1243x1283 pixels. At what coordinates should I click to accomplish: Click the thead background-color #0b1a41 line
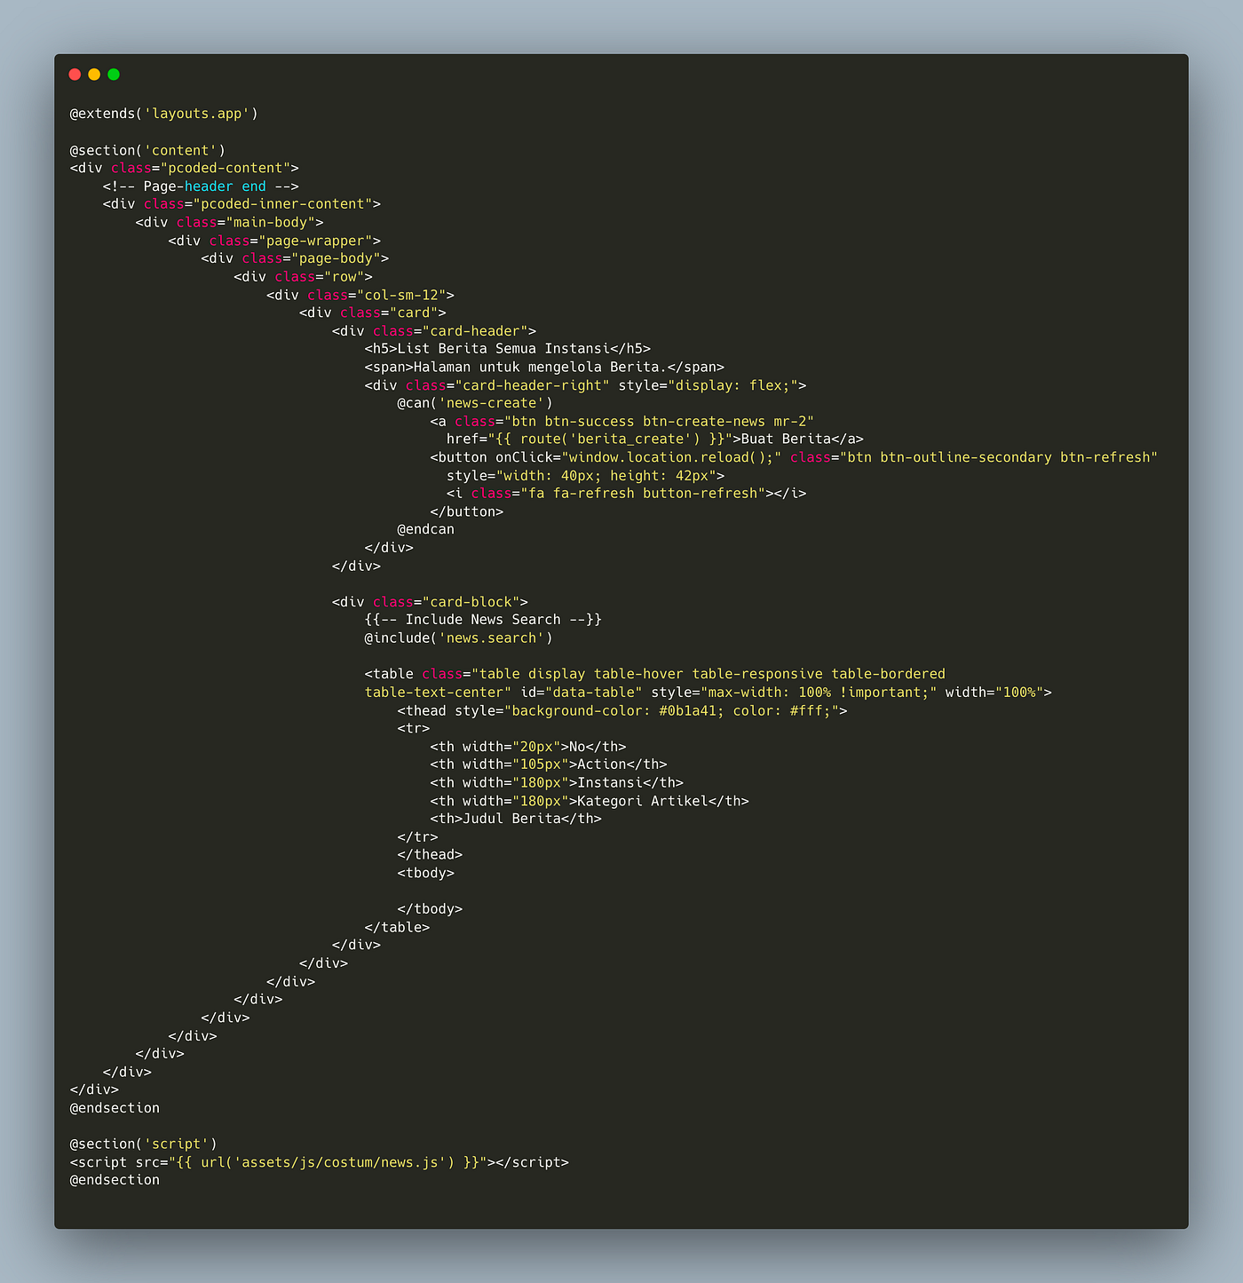622,710
